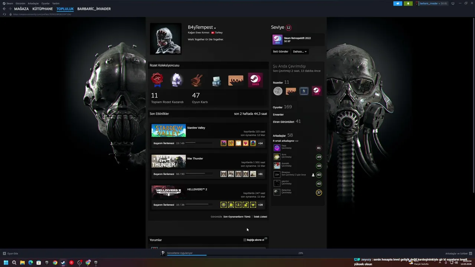Open the Görünüm menu
The image size is (475, 267).
pos(20,3)
